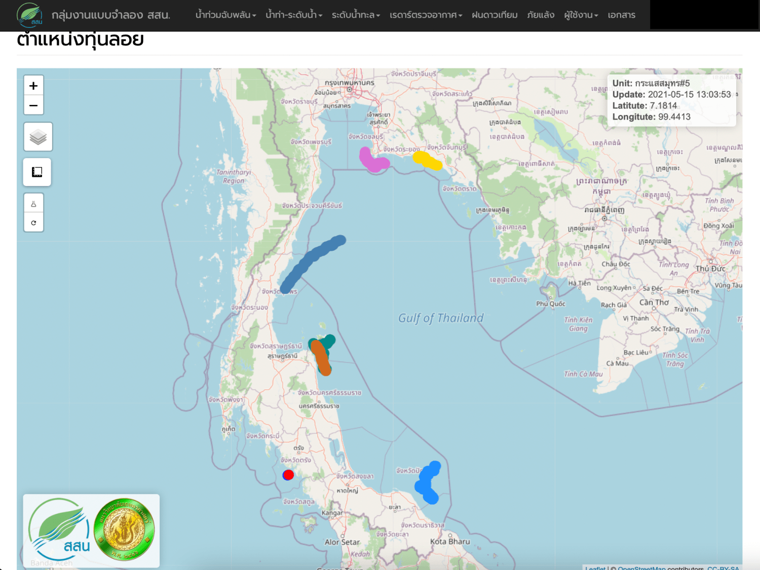The image size is (760, 570).
Task: Click the red buoy marker near Trang
Action: click(288, 475)
